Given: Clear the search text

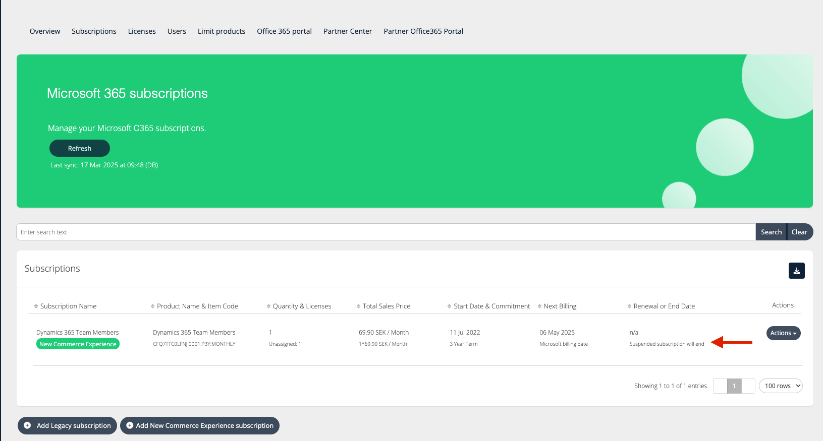Looking at the screenshot, I should click(799, 232).
